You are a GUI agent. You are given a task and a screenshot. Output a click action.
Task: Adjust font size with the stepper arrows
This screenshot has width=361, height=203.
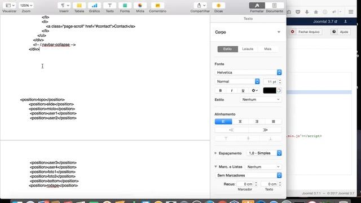[x=280, y=82]
